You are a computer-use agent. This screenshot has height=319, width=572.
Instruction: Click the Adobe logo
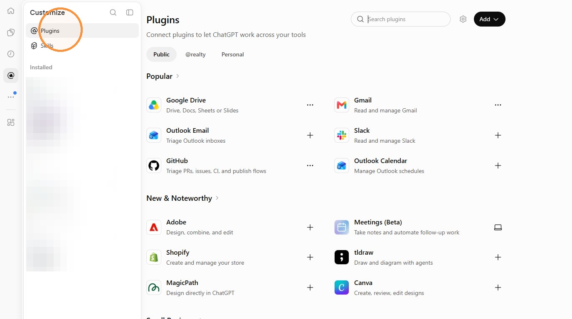pos(154,227)
